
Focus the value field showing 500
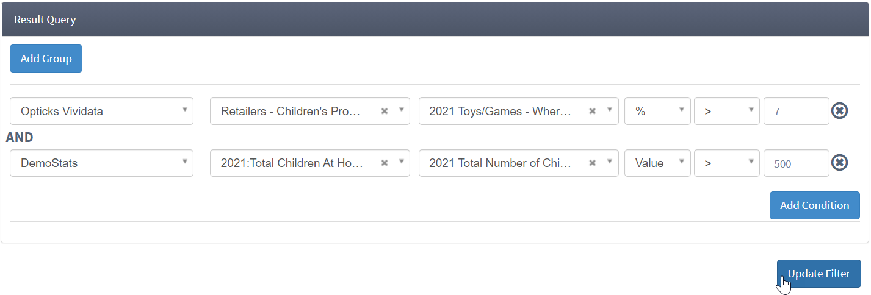tap(797, 163)
